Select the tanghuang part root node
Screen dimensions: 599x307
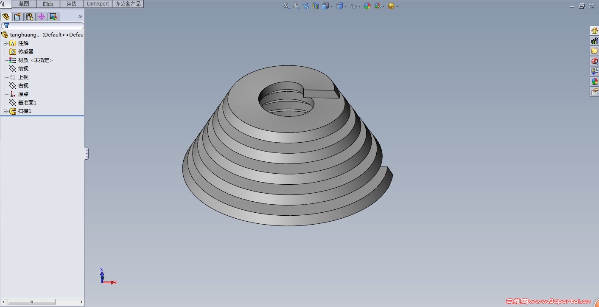42,35
